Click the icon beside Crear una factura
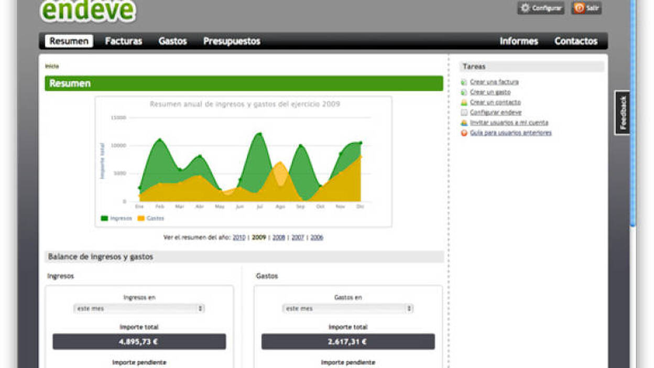This screenshot has height=368, width=654. click(x=464, y=82)
